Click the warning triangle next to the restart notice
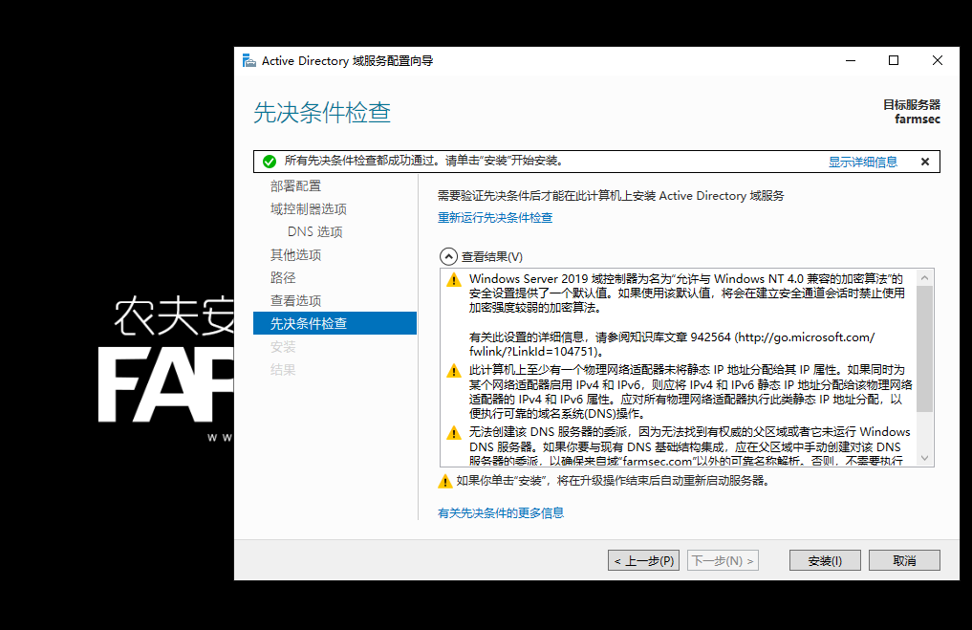The image size is (972, 630). [444, 482]
